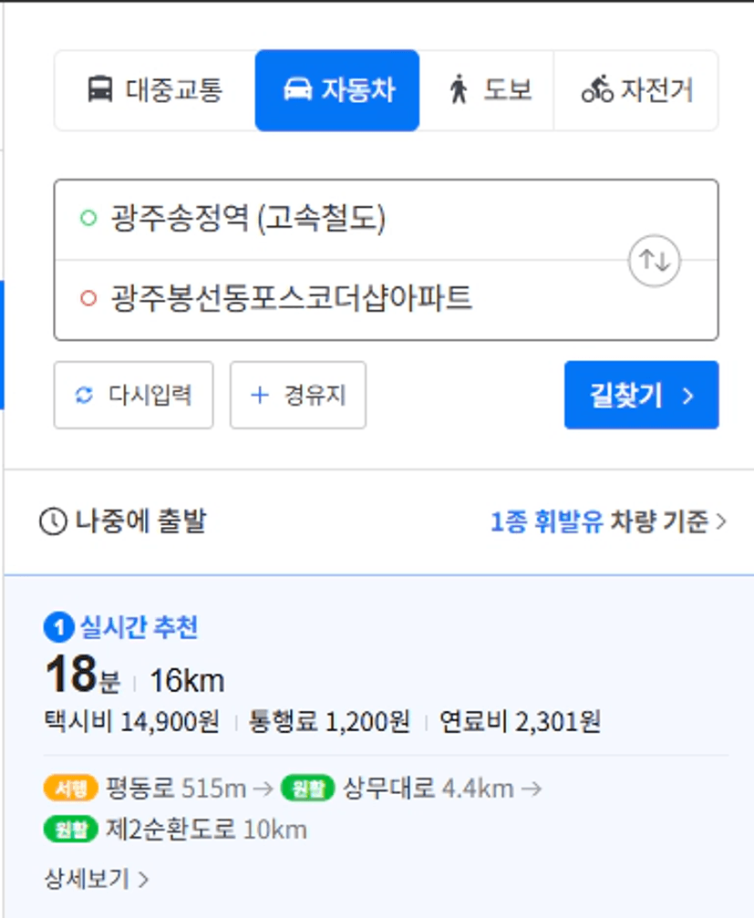Open 1종 휘발유 차량 기준 options
Image resolution: width=754 pixels, height=918 pixels.
click(608, 521)
